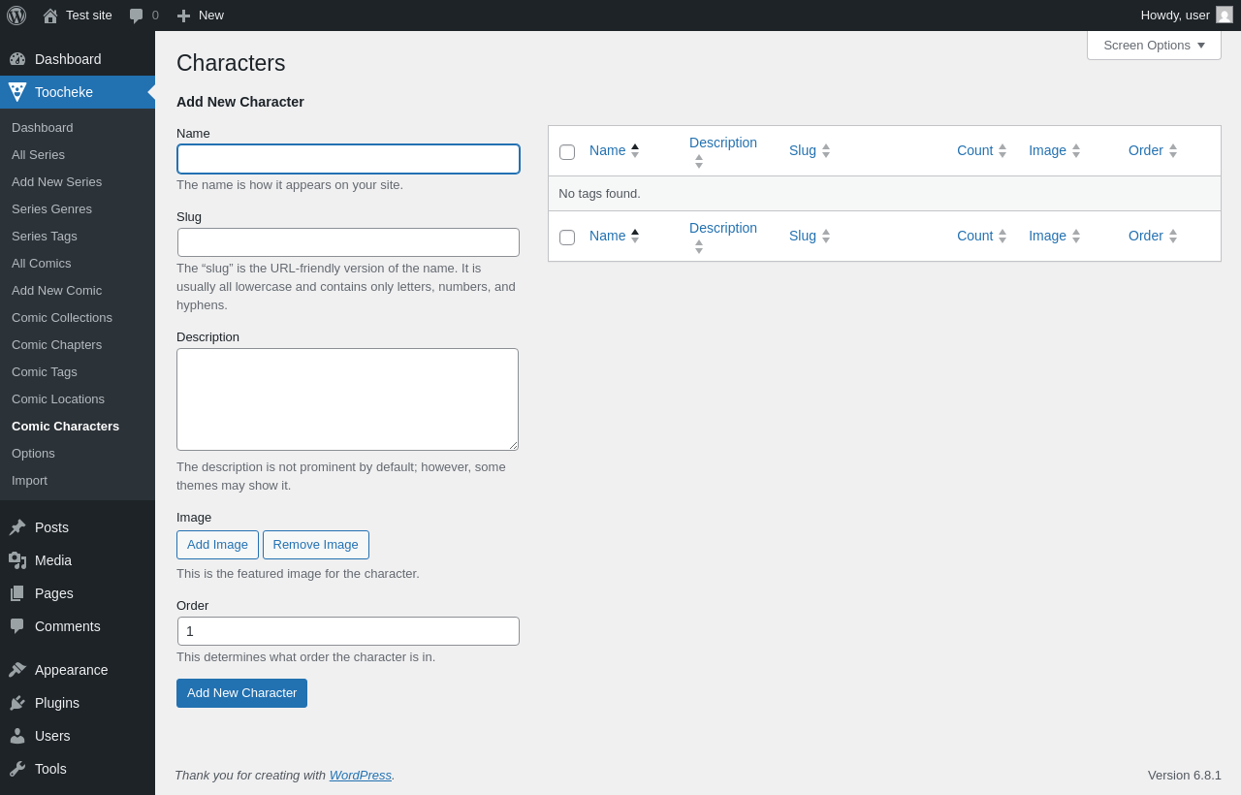Click sort arrows beside Slug in table header
Image resolution: width=1241 pixels, height=795 pixels.
point(826,150)
